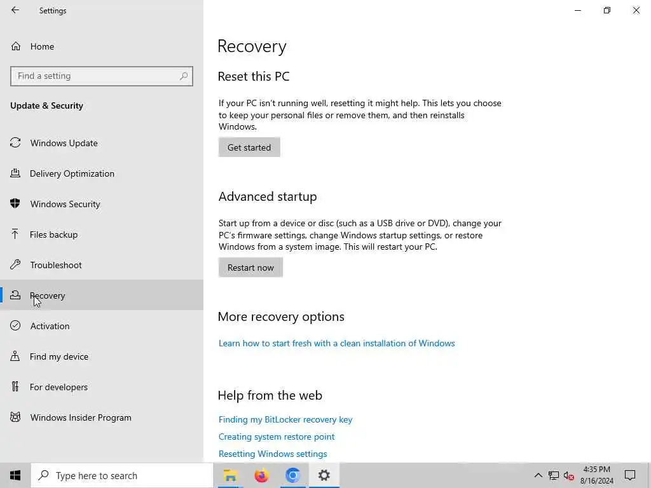The image size is (651, 488).
Task: Click the Files backup arrow icon
Action: [x=15, y=234]
